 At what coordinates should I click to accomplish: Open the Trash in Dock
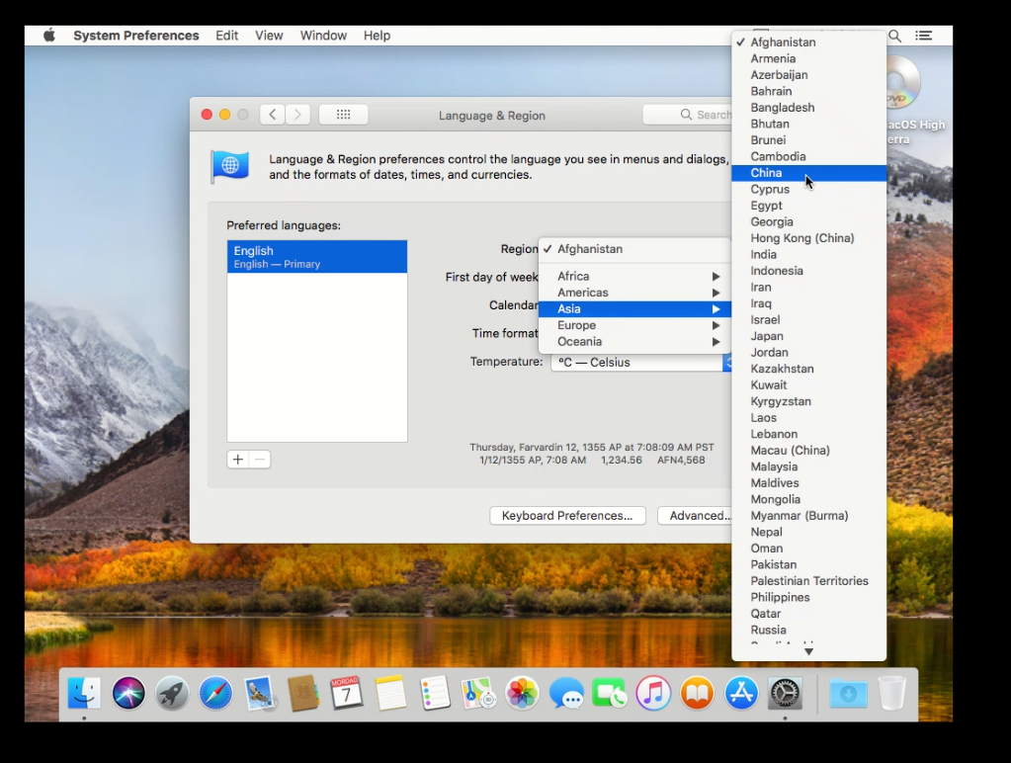(x=892, y=694)
